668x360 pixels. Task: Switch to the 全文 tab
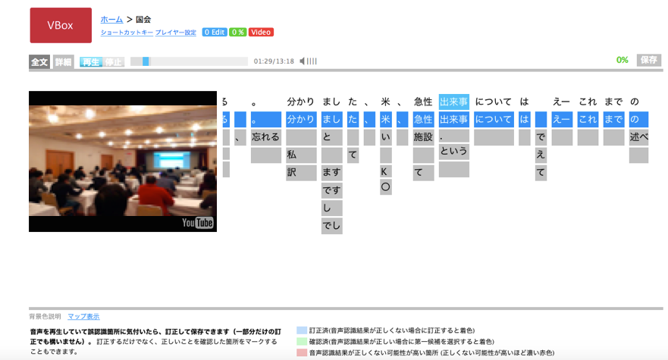39,62
